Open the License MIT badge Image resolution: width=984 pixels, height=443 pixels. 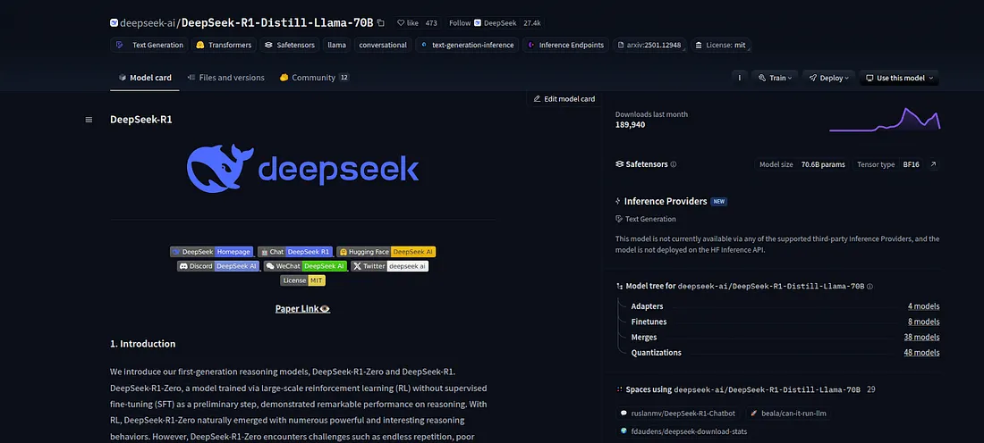tap(302, 280)
